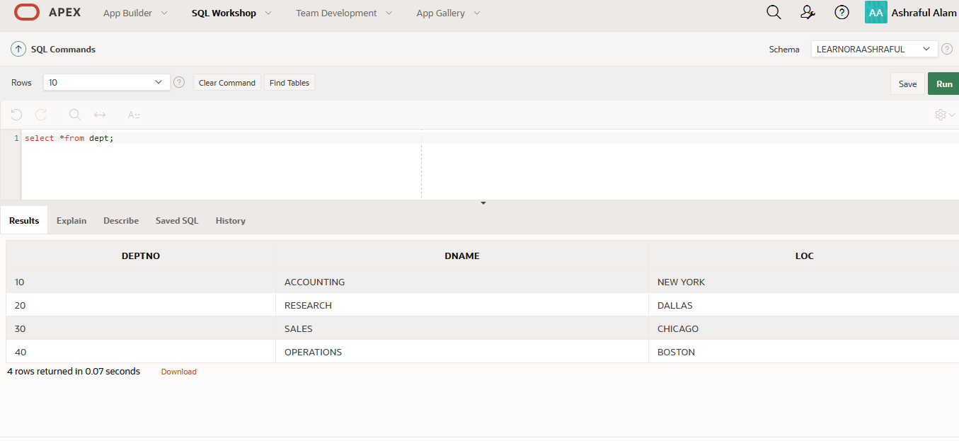
Task: Click the Query Builder double-arrow icon
Action: (x=100, y=115)
